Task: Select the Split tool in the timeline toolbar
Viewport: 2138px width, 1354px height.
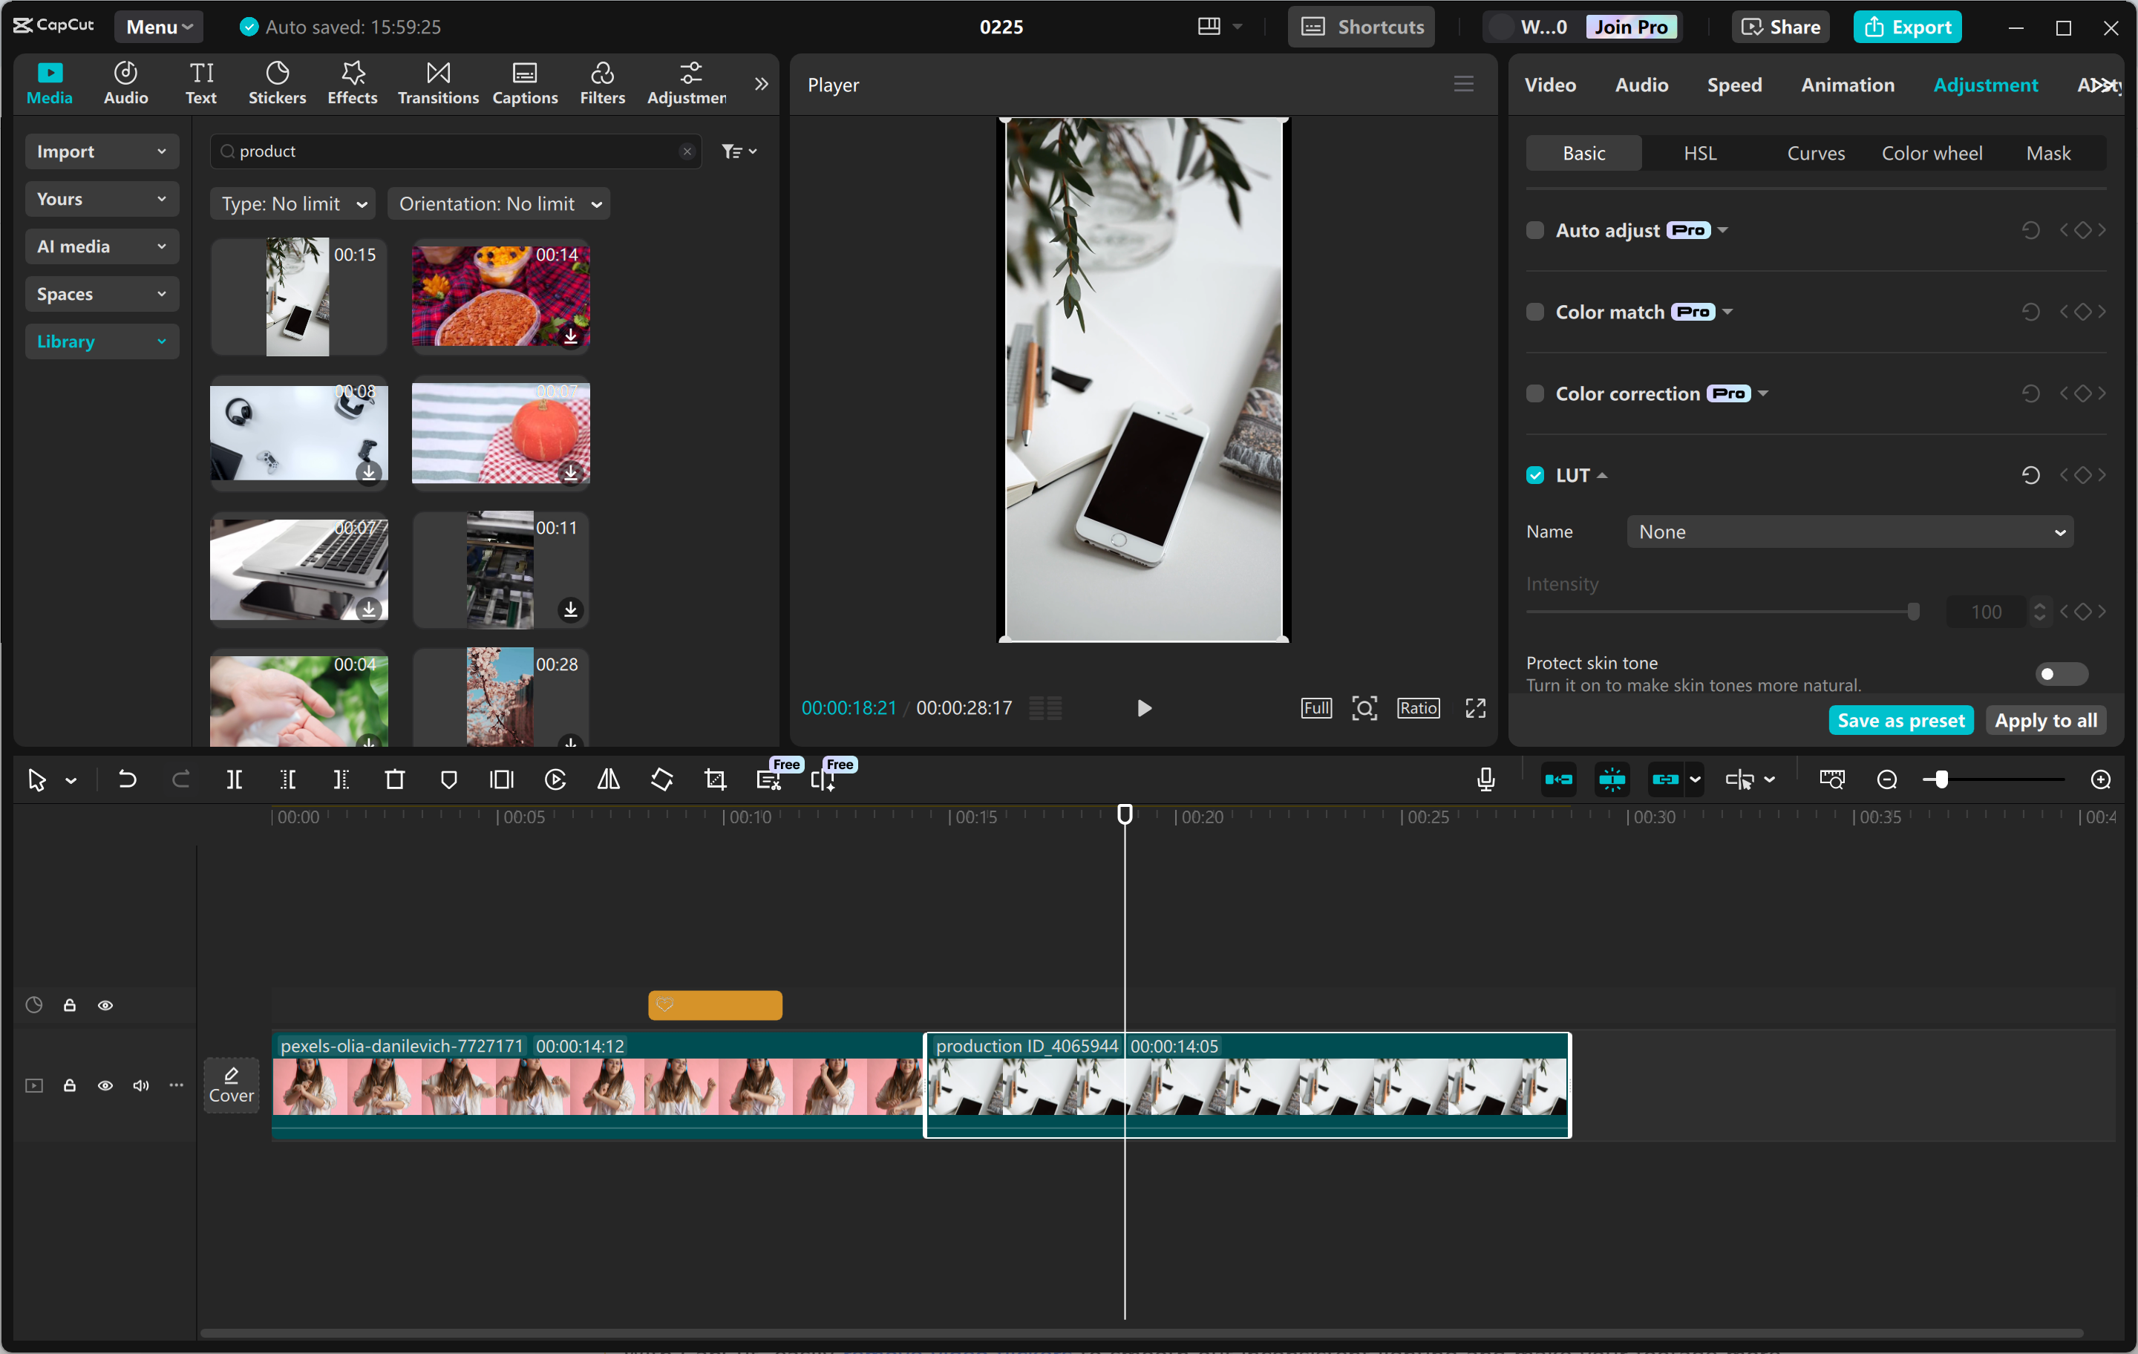Action: coord(235,779)
